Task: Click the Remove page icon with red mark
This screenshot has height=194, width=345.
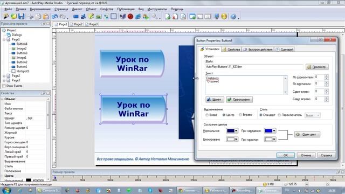Action: 175,17
